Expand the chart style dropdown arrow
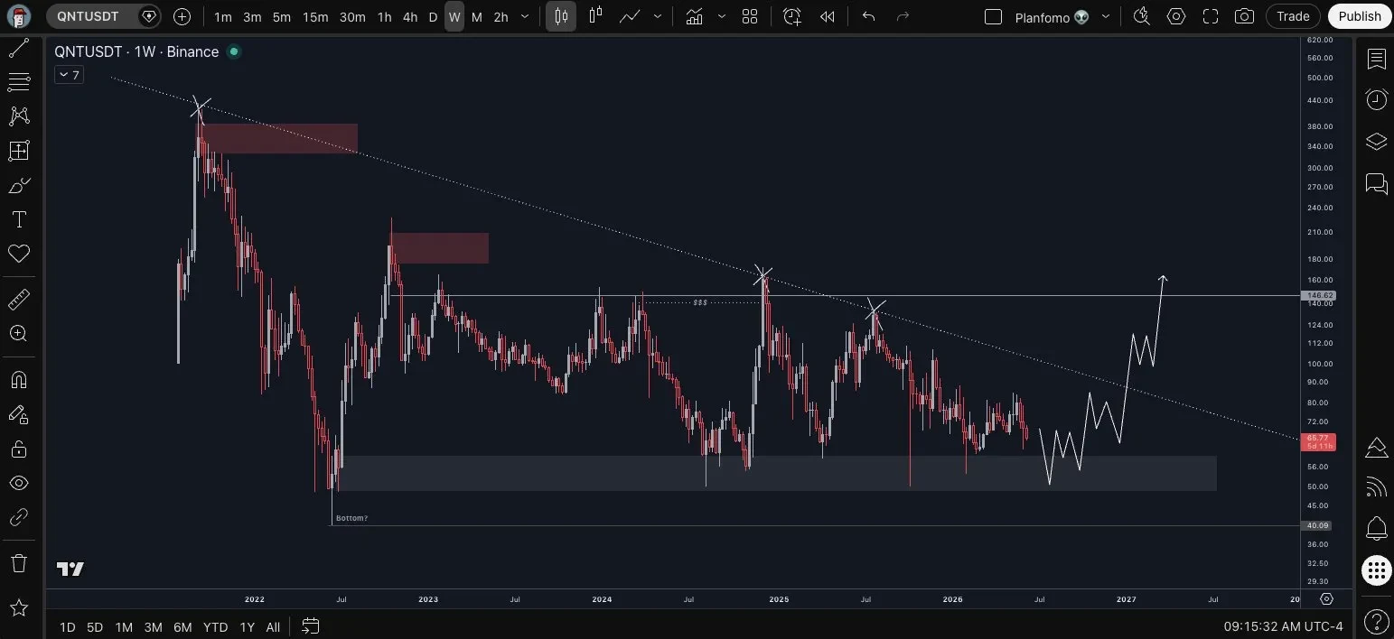The image size is (1394, 639). [x=657, y=16]
